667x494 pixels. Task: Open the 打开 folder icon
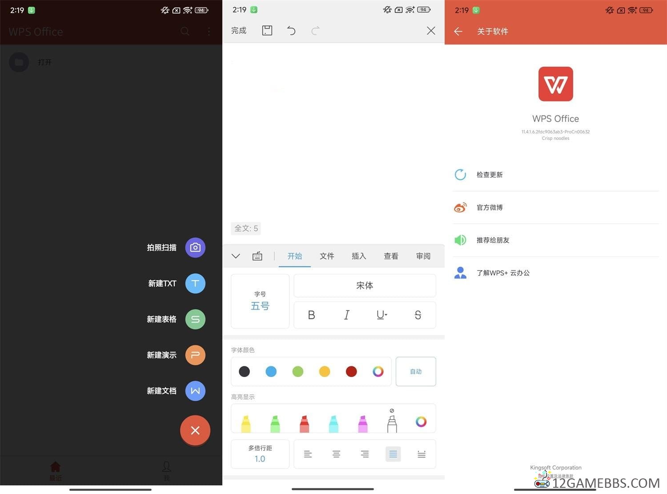(19, 62)
